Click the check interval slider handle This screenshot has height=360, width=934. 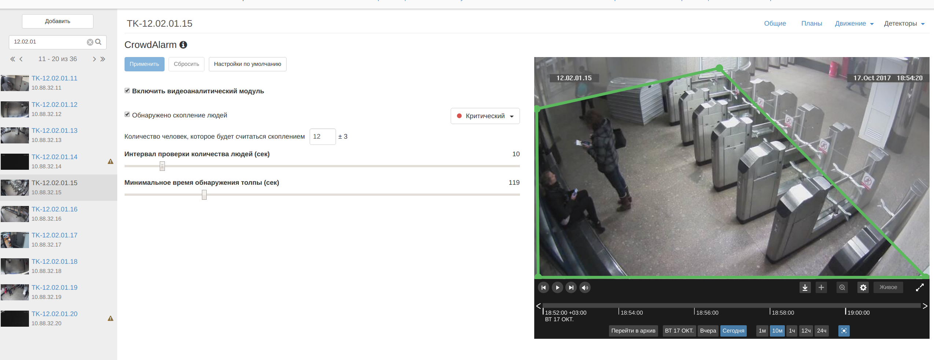click(x=162, y=166)
